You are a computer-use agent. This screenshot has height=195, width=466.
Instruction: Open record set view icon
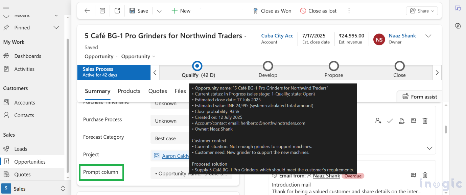click(102, 11)
